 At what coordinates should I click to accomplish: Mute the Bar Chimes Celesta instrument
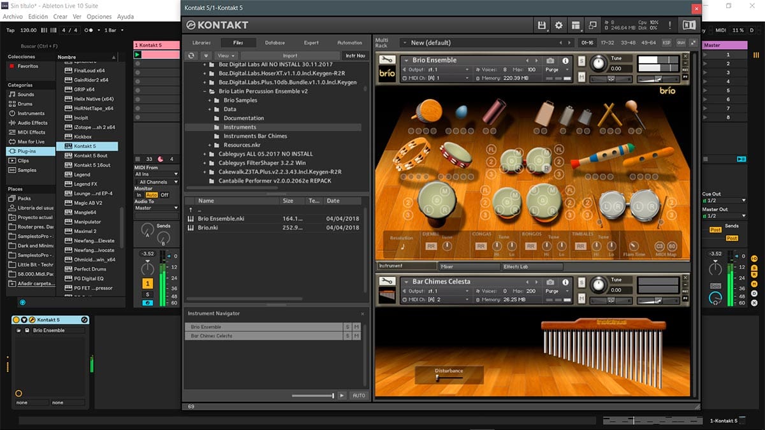click(x=581, y=297)
